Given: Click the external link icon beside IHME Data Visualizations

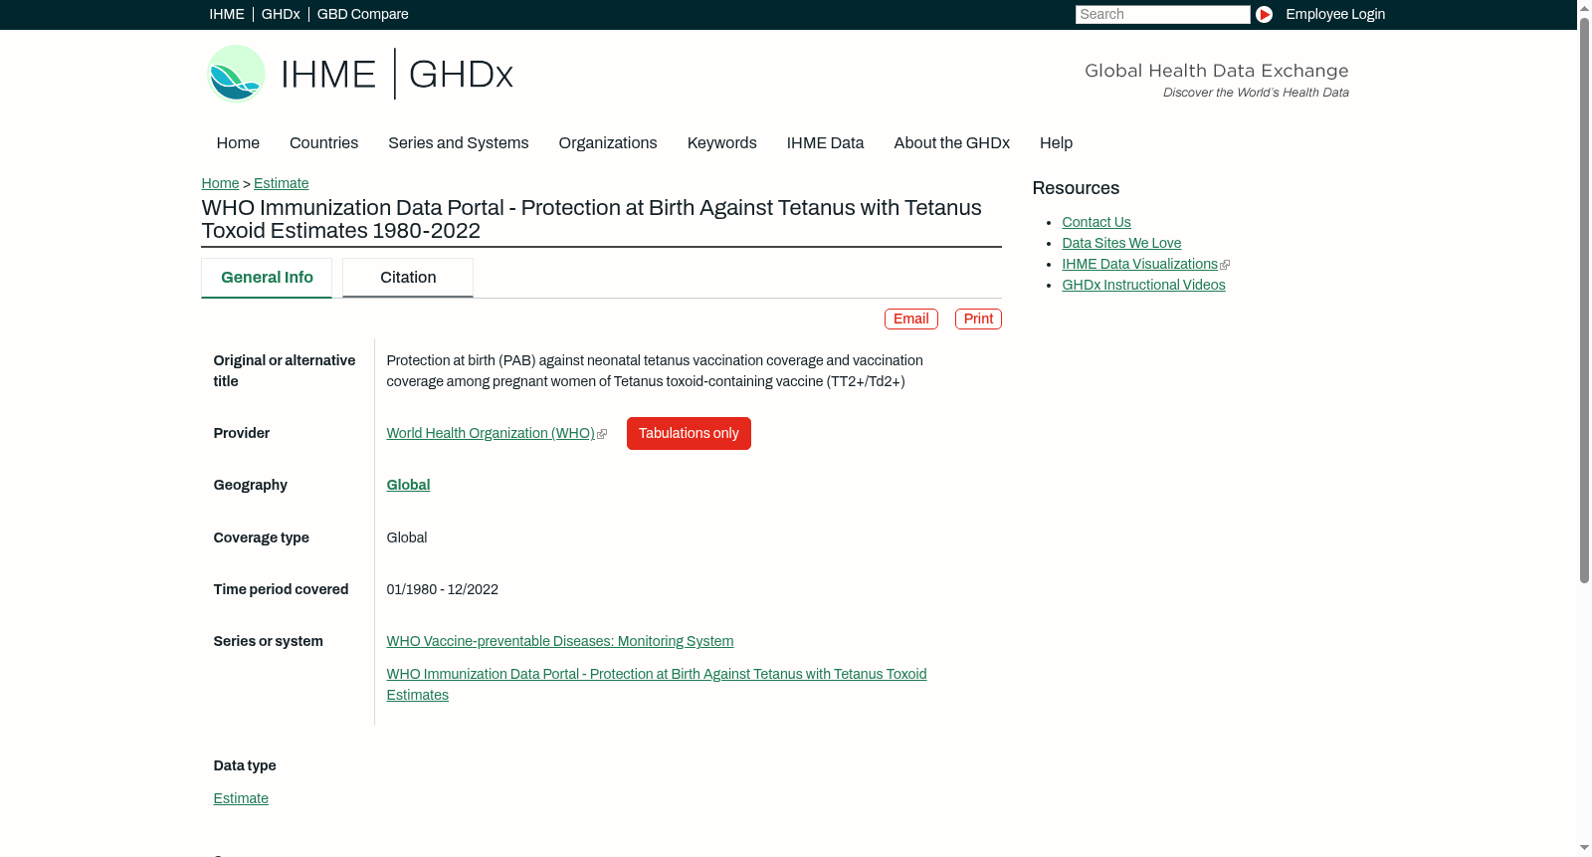Looking at the screenshot, I should (1225, 265).
